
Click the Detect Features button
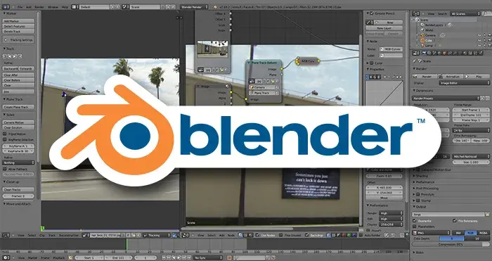[x=18, y=27]
